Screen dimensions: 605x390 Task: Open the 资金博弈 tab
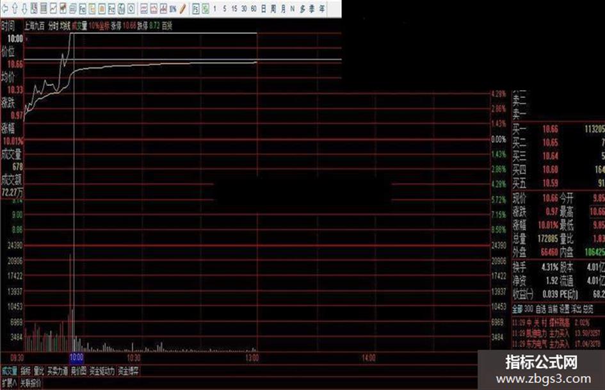[x=129, y=371]
